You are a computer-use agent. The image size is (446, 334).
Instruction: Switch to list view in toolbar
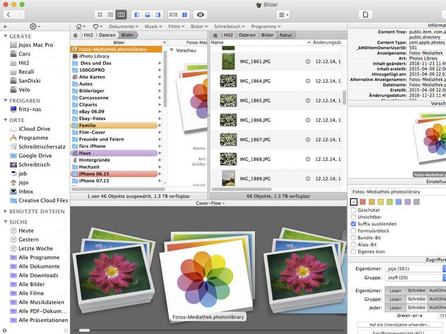pyautogui.click(x=111, y=14)
